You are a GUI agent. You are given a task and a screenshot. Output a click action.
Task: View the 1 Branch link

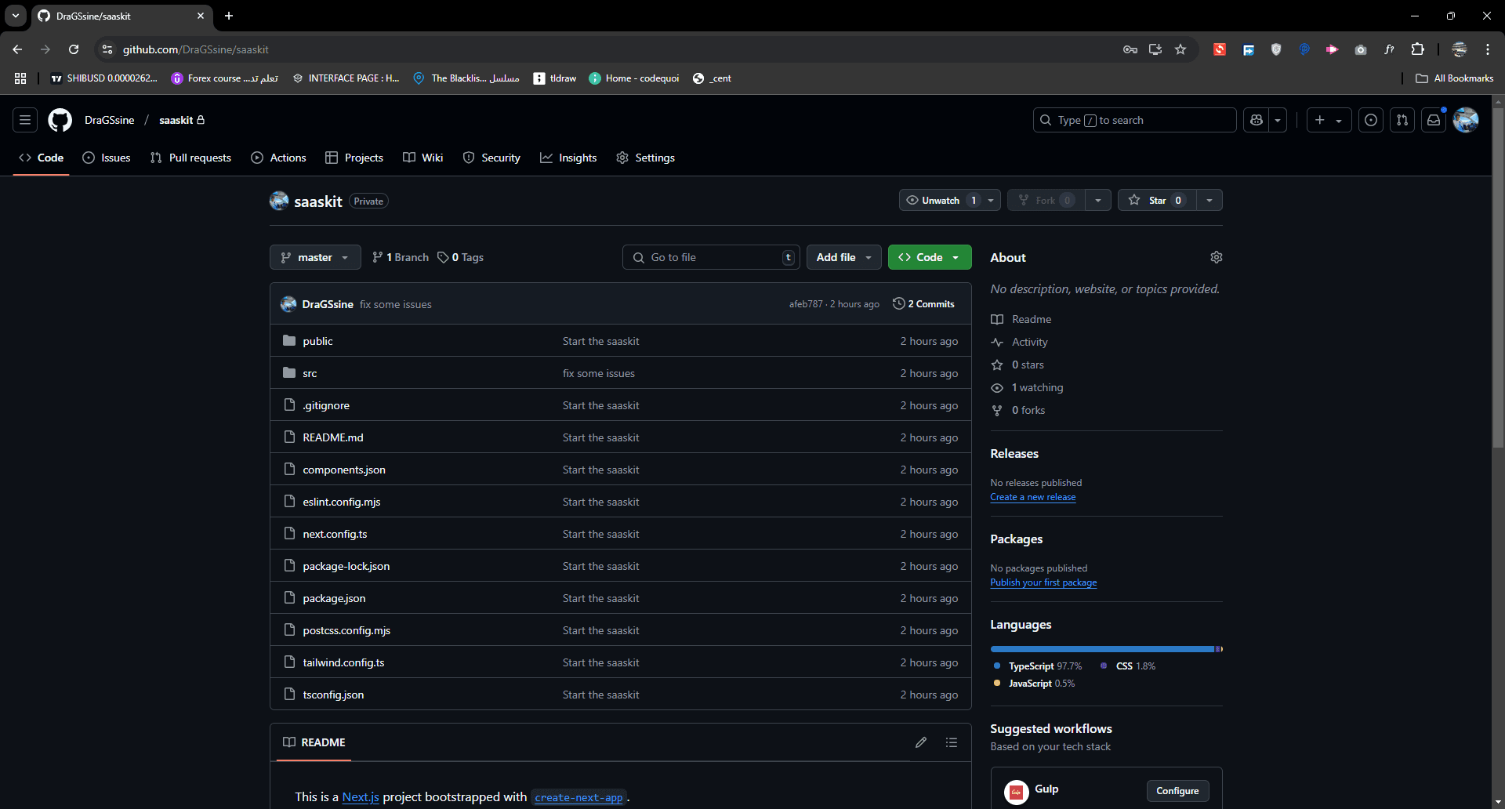pyautogui.click(x=401, y=257)
